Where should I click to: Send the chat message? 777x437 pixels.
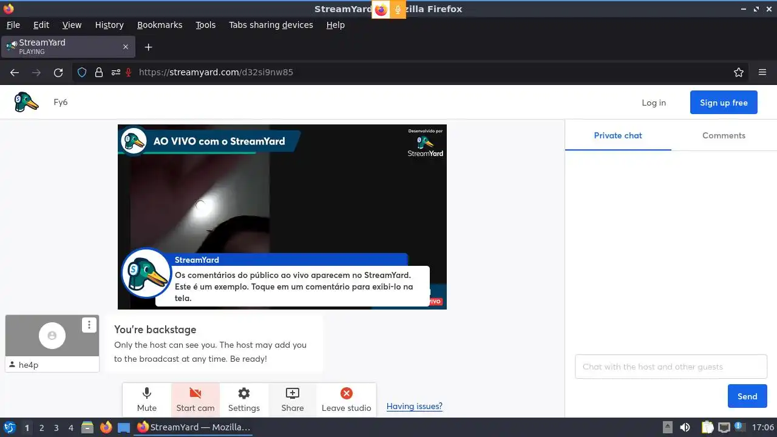coord(747,396)
